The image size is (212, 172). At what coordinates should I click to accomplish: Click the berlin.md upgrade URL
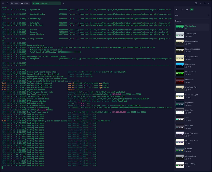tap(119, 30)
